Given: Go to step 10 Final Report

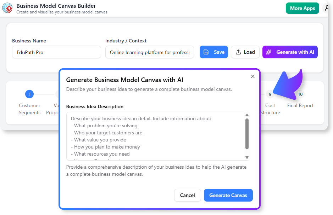Looking at the screenshot, I should pos(300,94).
